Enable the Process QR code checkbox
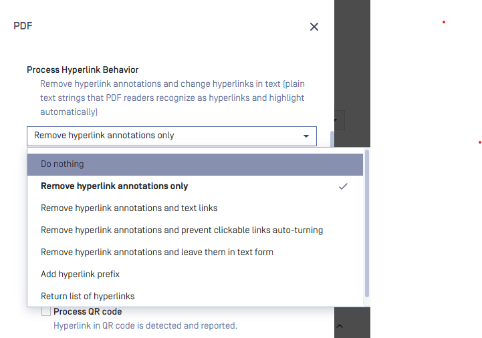This screenshot has height=338, width=482. point(46,312)
